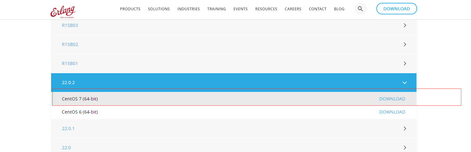Expand the R15B03 row chevron
Screen dimensions: 471x152
click(x=405, y=25)
